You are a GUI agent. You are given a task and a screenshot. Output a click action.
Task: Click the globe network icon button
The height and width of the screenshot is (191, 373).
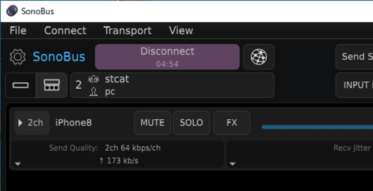click(x=259, y=57)
